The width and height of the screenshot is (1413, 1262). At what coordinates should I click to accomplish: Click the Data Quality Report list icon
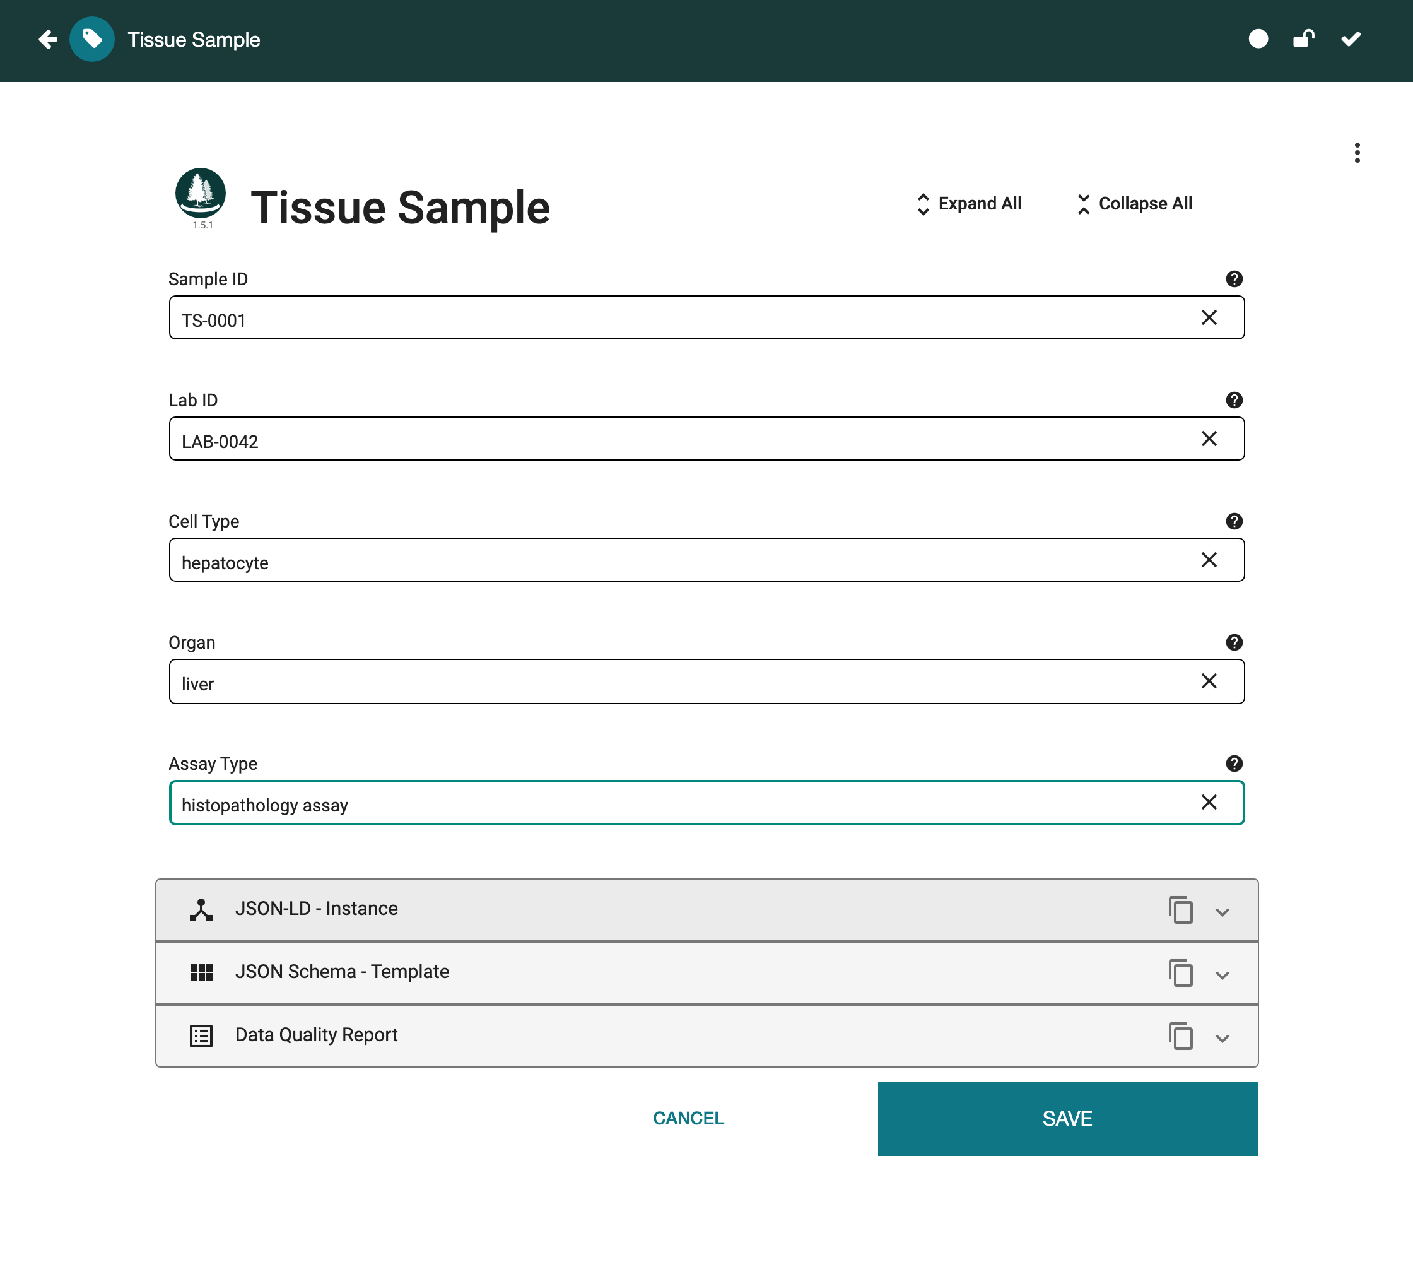201,1036
